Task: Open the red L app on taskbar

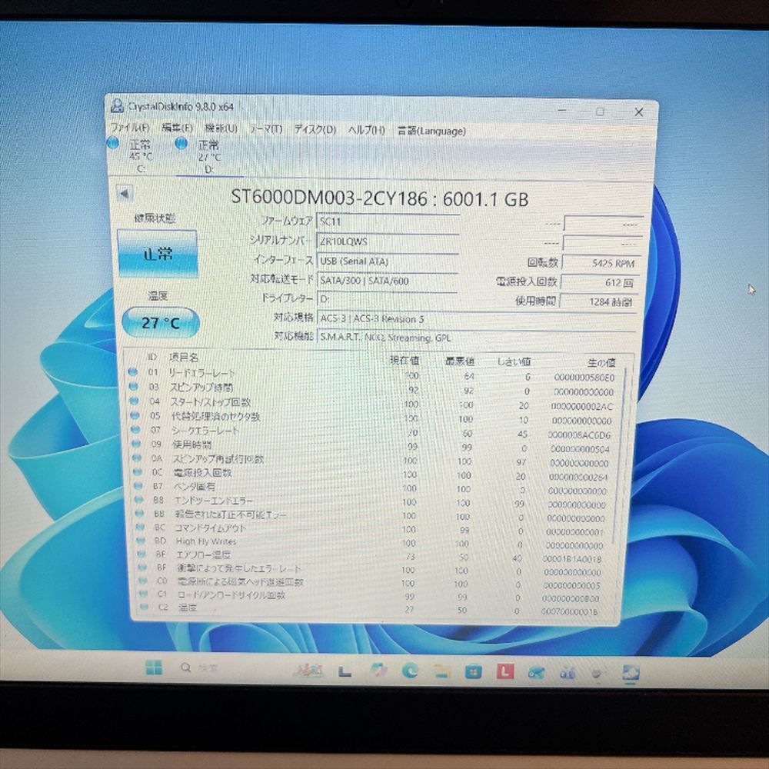Action: pos(504,671)
